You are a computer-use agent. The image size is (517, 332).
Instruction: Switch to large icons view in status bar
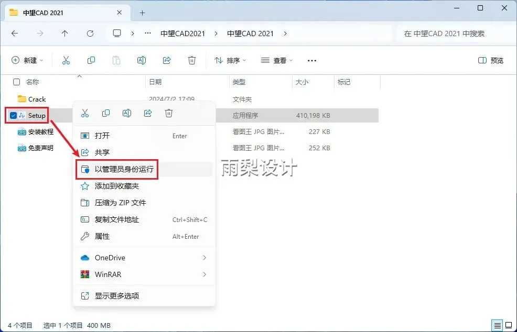coord(509,325)
